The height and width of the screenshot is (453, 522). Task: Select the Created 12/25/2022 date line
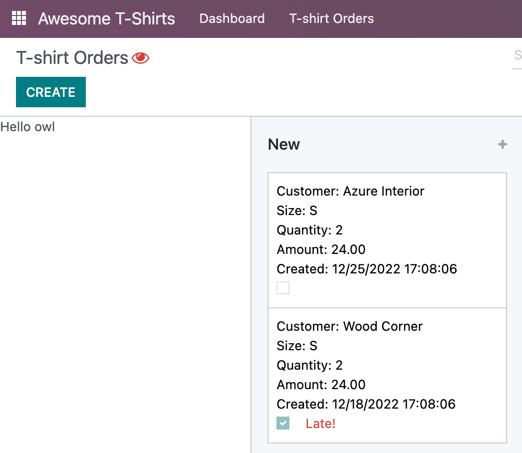[x=367, y=269]
